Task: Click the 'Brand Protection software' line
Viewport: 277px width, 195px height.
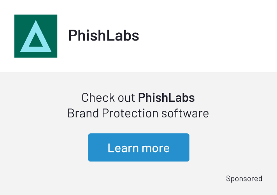Action: pos(138,113)
